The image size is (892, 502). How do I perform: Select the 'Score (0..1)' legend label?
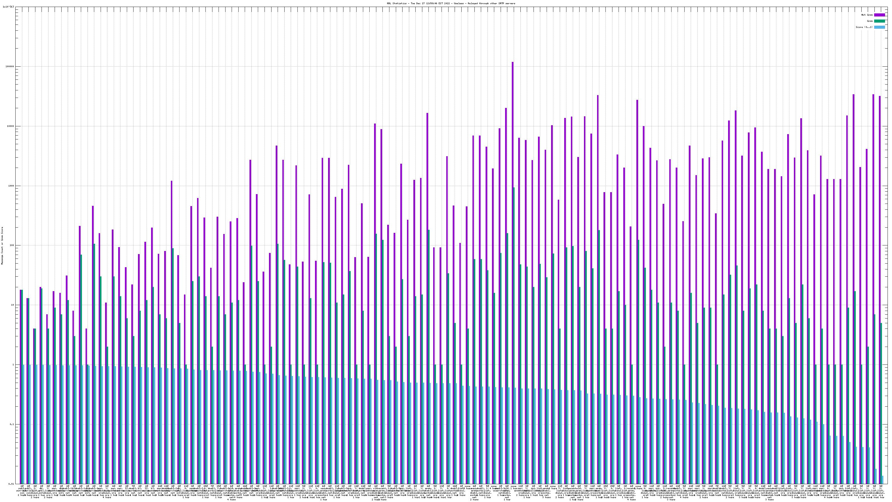click(x=864, y=27)
